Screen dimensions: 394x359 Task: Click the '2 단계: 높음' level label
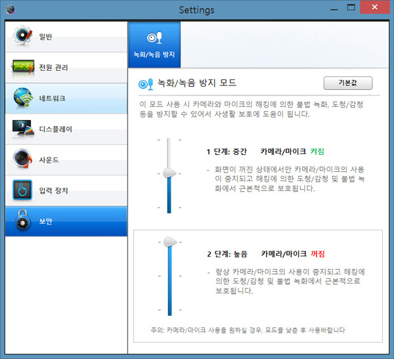click(x=227, y=254)
